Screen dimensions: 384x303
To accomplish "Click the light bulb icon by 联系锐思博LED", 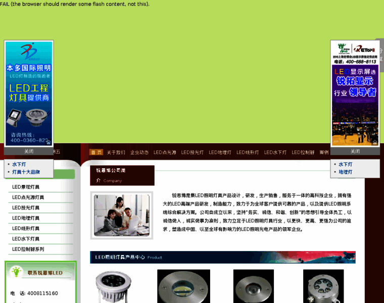I will (x=16, y=271).
